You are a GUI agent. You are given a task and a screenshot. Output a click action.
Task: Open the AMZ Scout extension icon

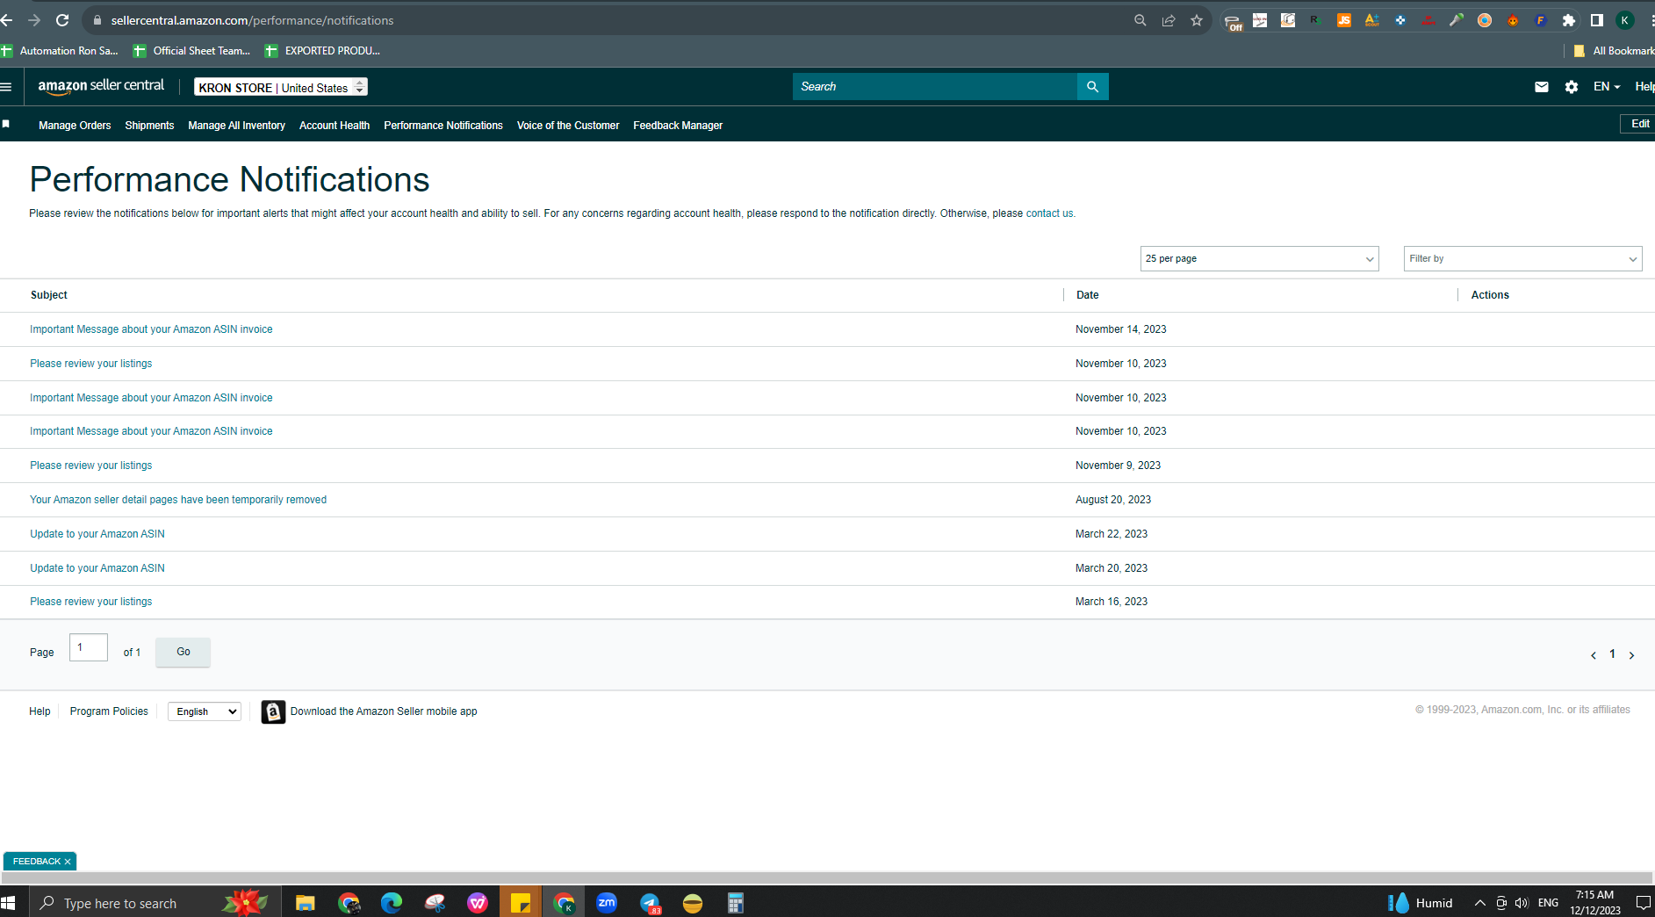(x=1372, y=20)
